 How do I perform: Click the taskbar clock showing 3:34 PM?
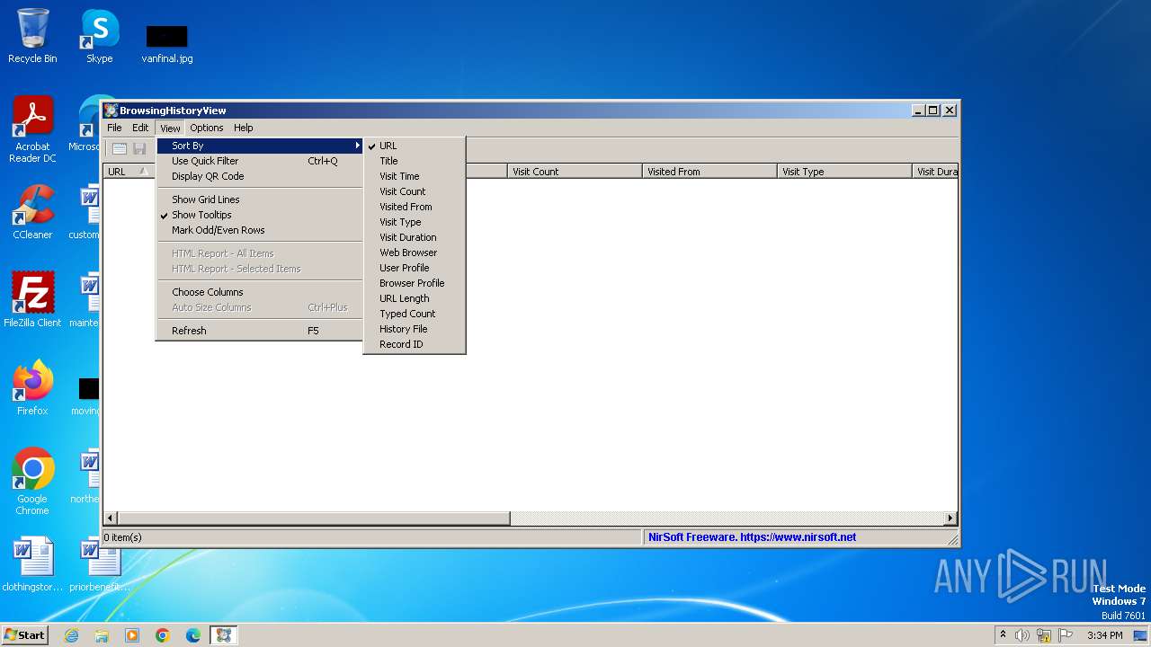coord(1104,635)
